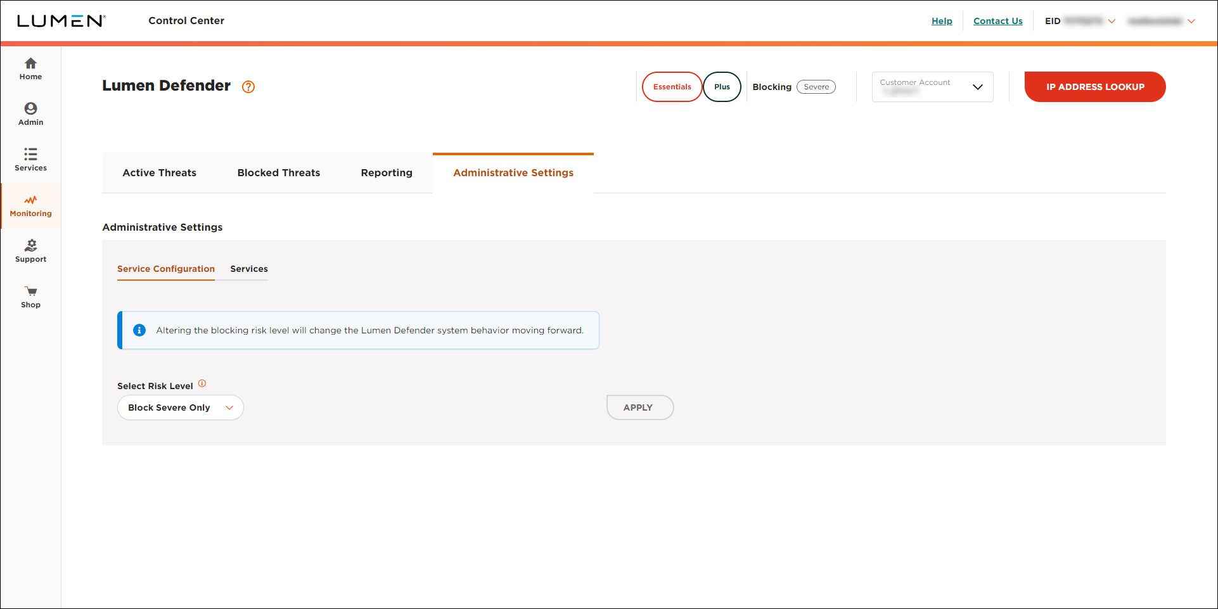Open the Block Severe Only dropdown
Image resolution: width=1218 pixels, height=609 pixels.
[180, 407]
